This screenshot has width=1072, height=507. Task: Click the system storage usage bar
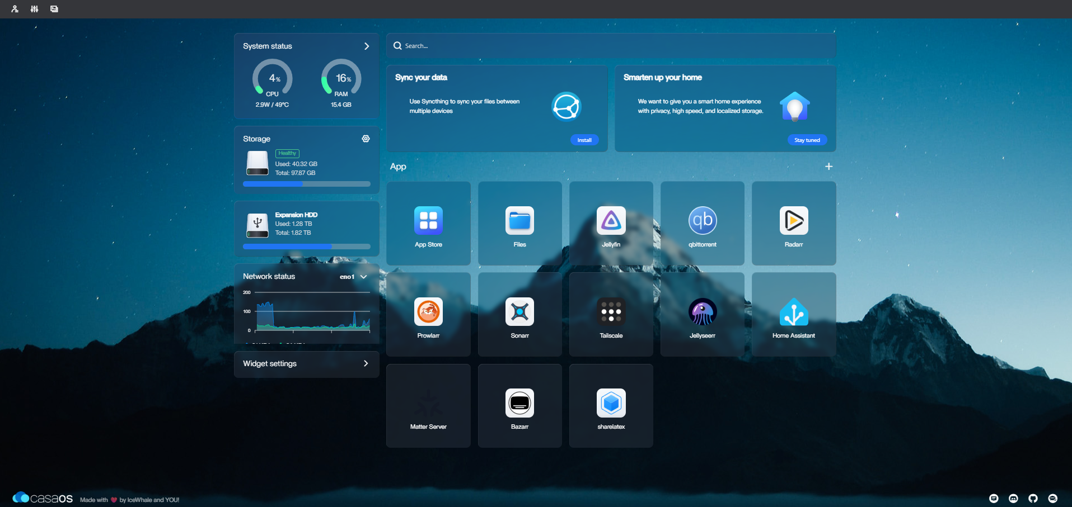[307, 184]
